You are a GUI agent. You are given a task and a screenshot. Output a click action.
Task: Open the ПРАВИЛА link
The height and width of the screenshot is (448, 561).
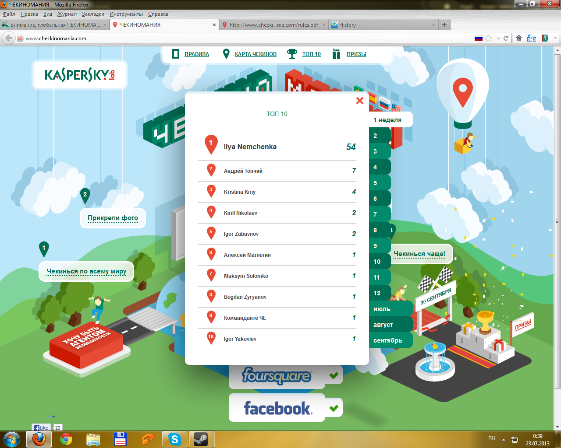[x=197, y=54]
